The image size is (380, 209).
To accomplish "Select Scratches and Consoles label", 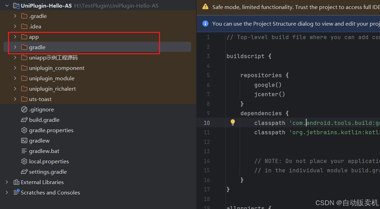I will point(51,192).
